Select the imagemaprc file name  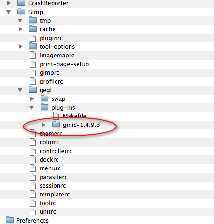57,56
